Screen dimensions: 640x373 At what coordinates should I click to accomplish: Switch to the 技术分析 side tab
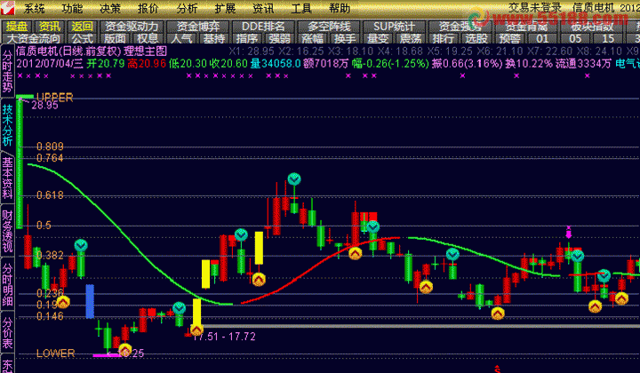pyautogui.click(x=7, y=125)
